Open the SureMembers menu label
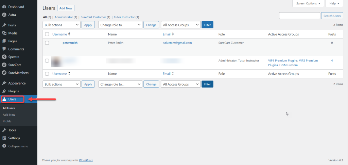 click(18, 73)
